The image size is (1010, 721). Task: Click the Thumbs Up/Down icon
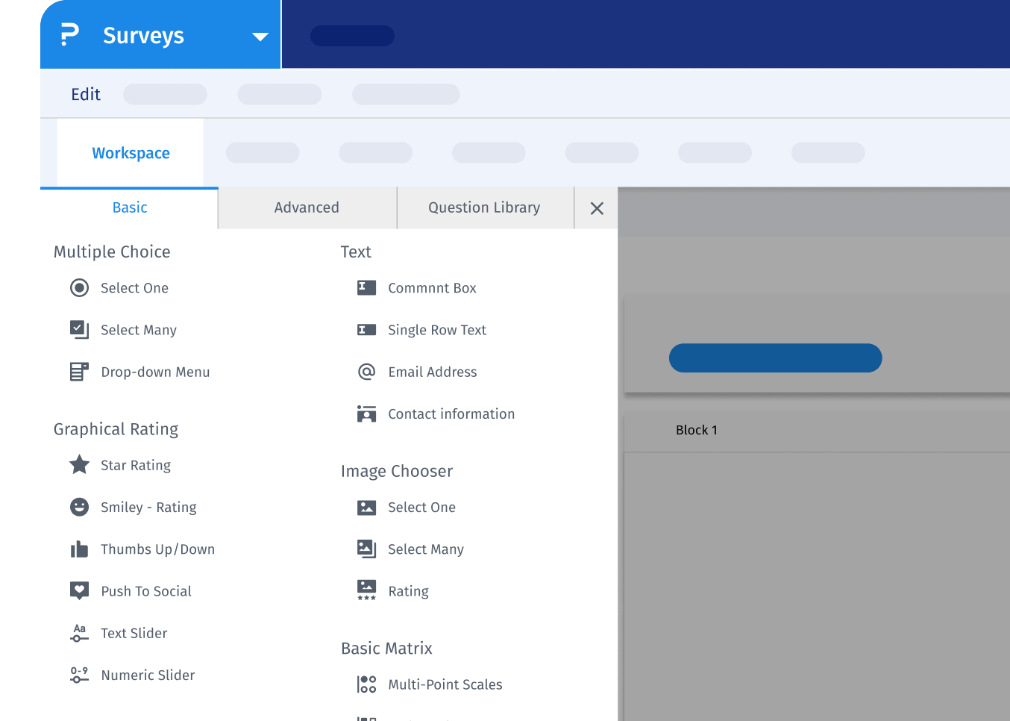(x=79, y=549)
